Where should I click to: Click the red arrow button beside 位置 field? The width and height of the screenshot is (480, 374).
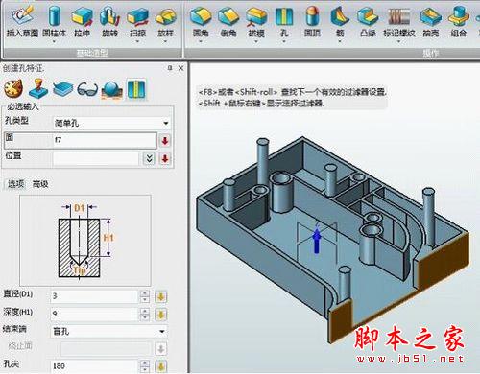pyautogui.click(x=165, y=158)
